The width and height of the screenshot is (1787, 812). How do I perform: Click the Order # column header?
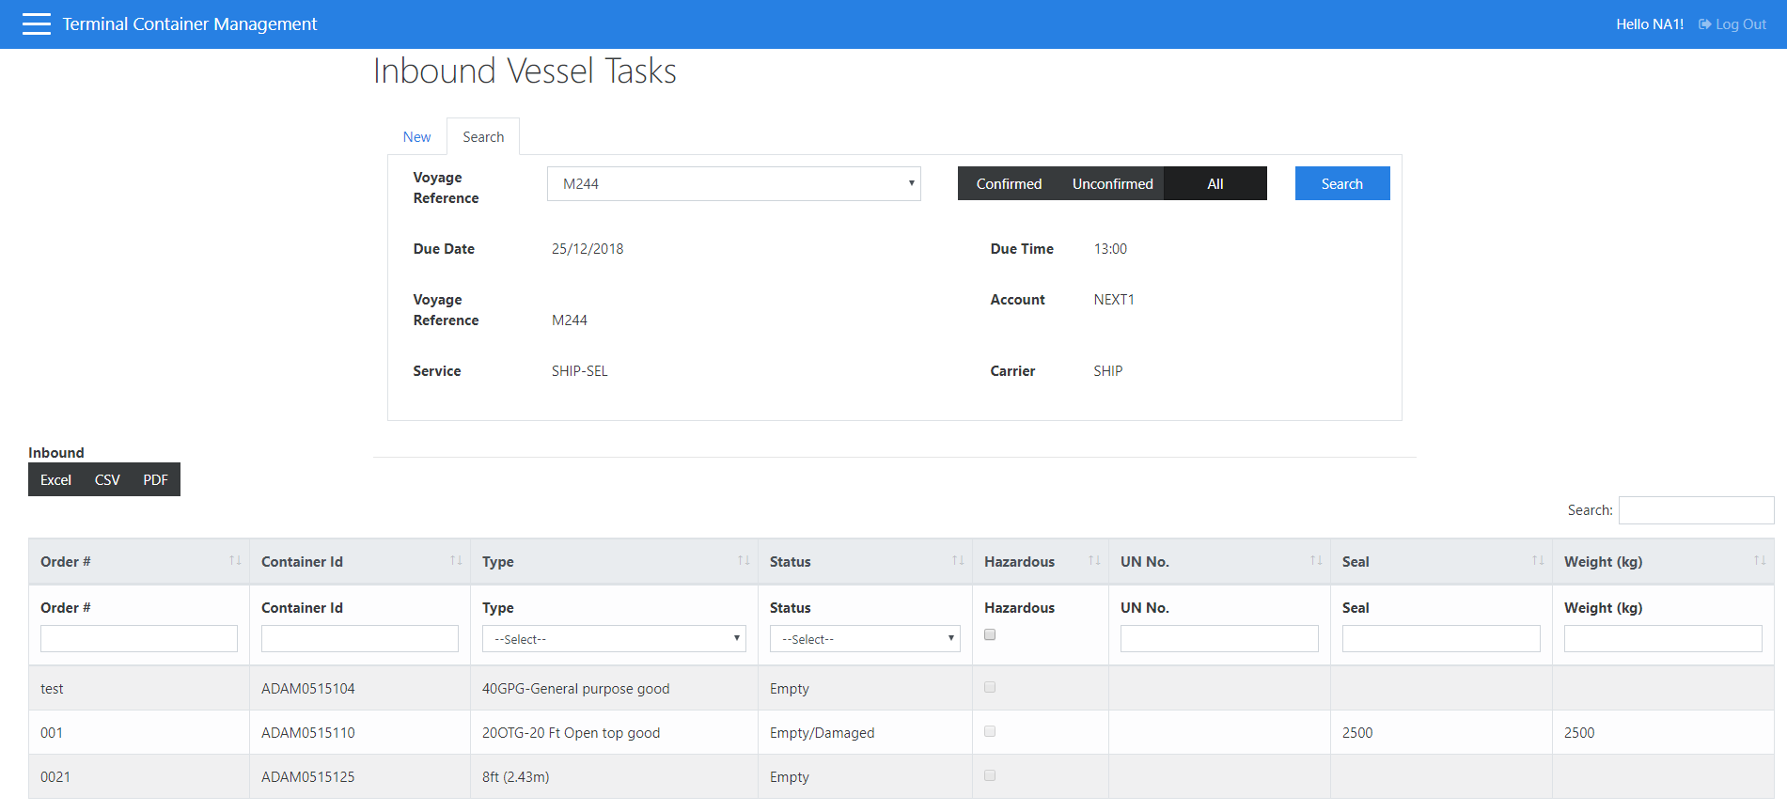click(x=139, y=561)
